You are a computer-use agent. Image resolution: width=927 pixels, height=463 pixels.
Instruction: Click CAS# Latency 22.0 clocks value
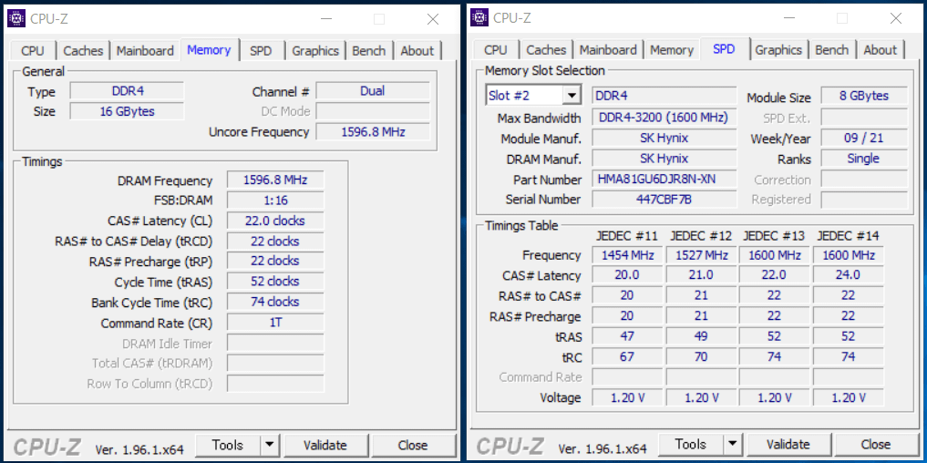275,221
